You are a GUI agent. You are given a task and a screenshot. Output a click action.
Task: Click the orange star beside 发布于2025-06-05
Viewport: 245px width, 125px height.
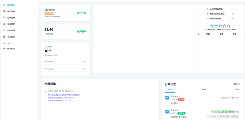click(46, 91)
